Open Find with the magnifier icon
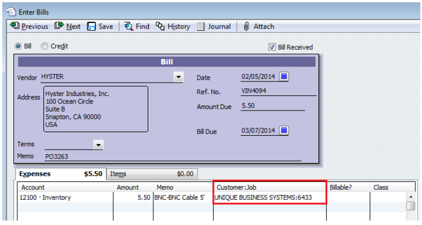The width and height of the screenshot is (422, 225). 129,26
